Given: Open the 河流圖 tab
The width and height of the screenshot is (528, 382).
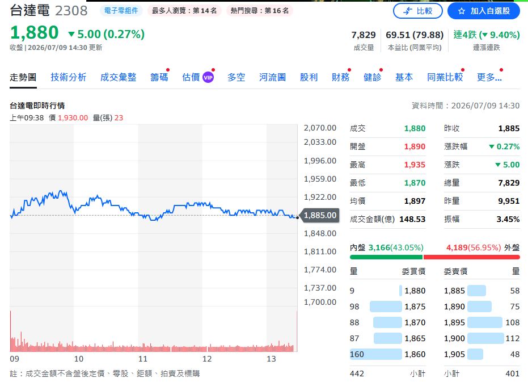Looking at the screenshot, I should coord(272,77).
